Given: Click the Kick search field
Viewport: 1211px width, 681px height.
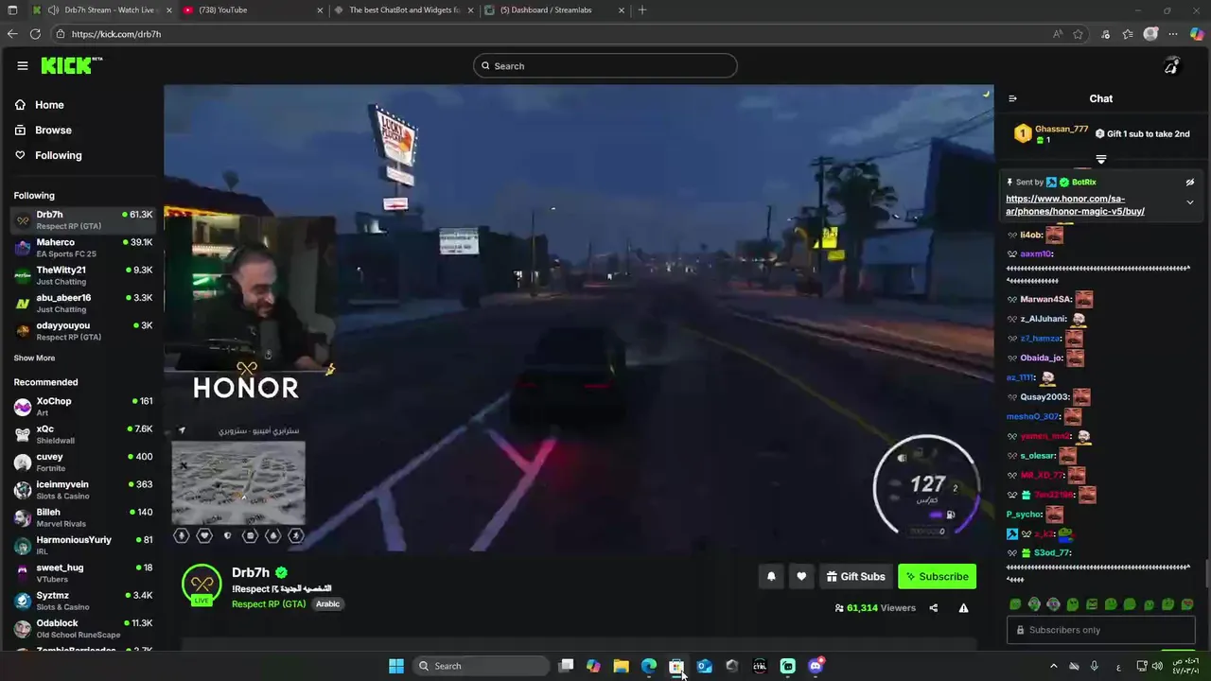Looking at the screenshot, I should click(x=605, y=65).
